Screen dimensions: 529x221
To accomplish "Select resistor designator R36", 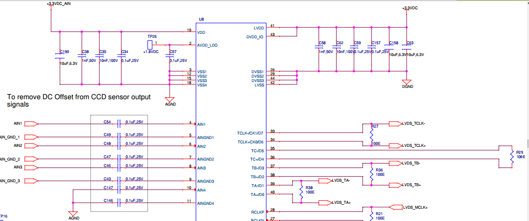I will 380,170.
